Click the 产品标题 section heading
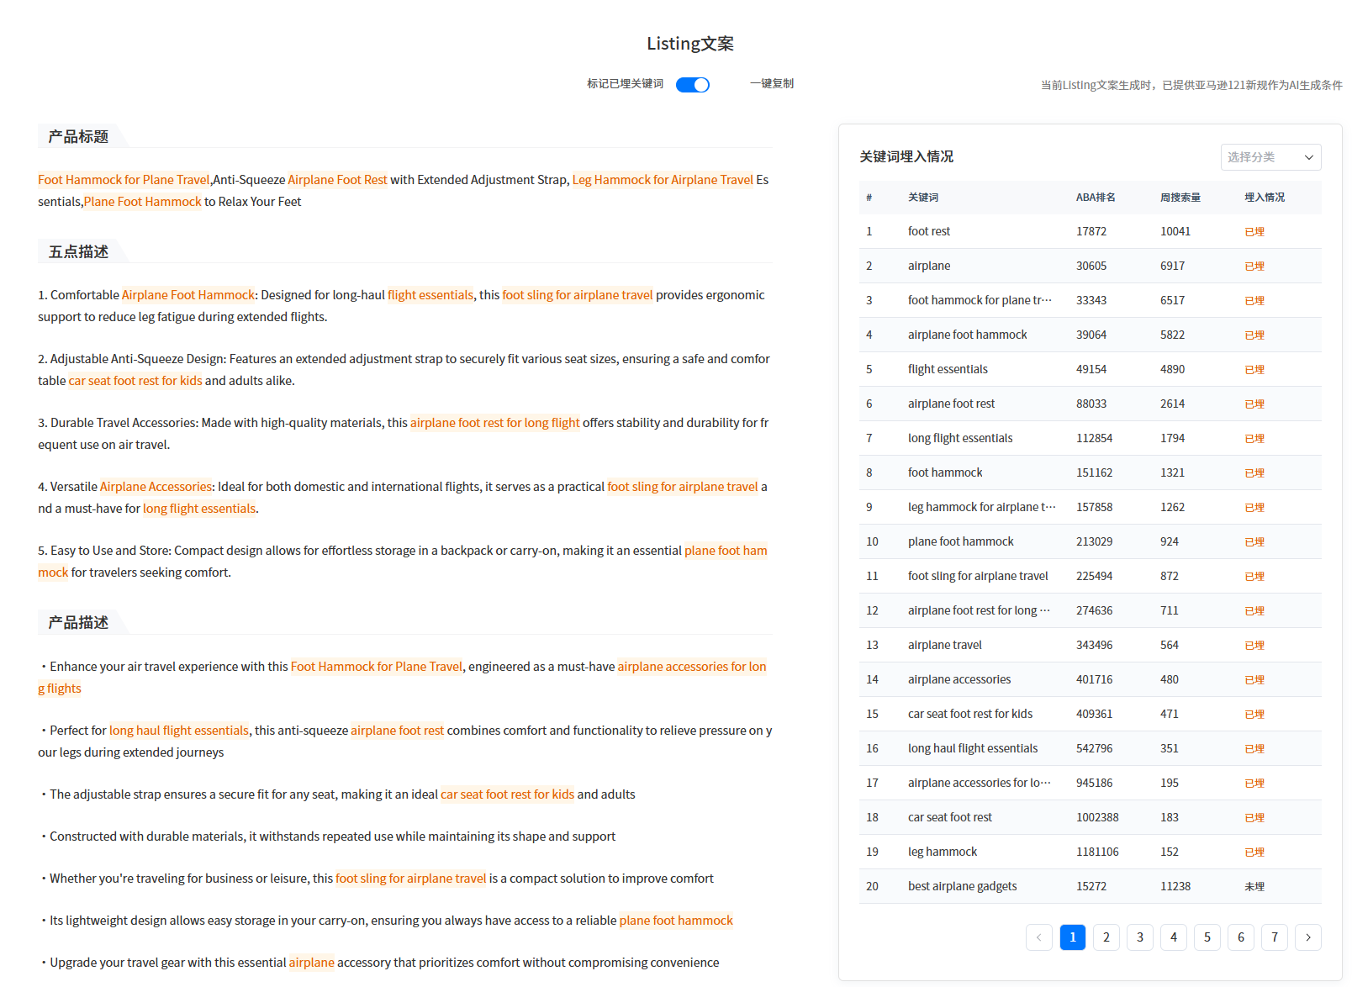The image size is (1352, 987). [78, 136]
